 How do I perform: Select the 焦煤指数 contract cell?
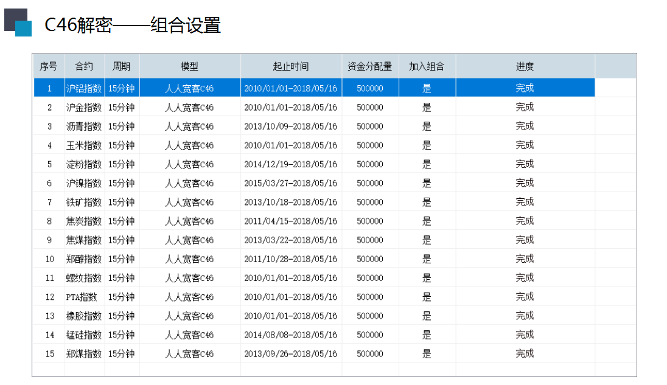[84, 240]
